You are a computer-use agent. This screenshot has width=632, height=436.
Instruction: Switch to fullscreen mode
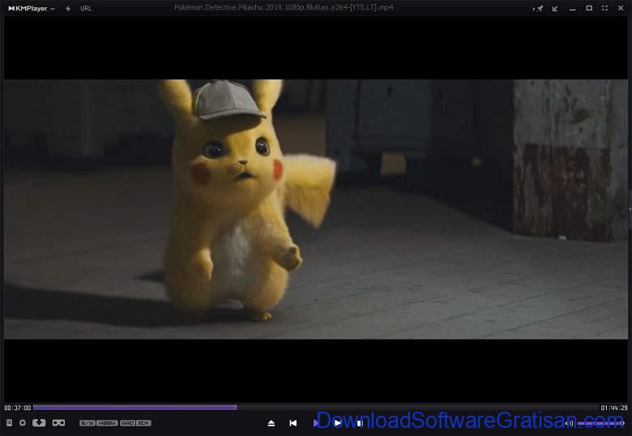point(604,8)
